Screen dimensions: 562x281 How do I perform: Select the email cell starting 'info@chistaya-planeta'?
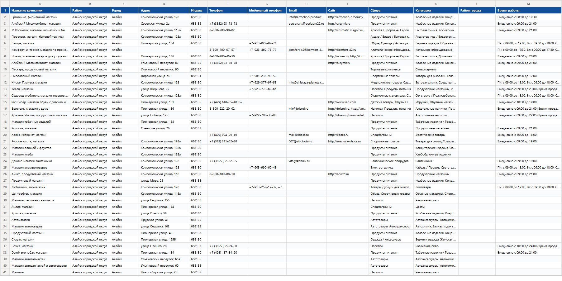[306, 83]
